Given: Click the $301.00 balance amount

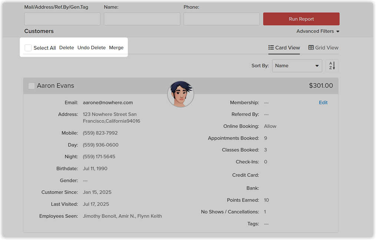Looking at the screenshot, I should pos(321,86).
